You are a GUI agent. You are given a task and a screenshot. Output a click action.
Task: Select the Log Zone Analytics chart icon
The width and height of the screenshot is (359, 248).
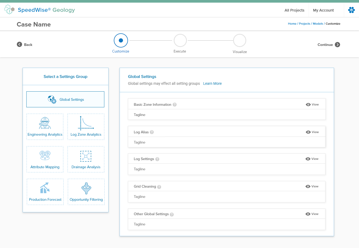pos(86,123)
